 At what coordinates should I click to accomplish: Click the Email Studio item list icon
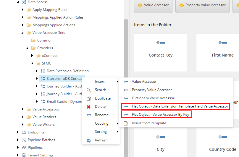(x=43, y=102)
